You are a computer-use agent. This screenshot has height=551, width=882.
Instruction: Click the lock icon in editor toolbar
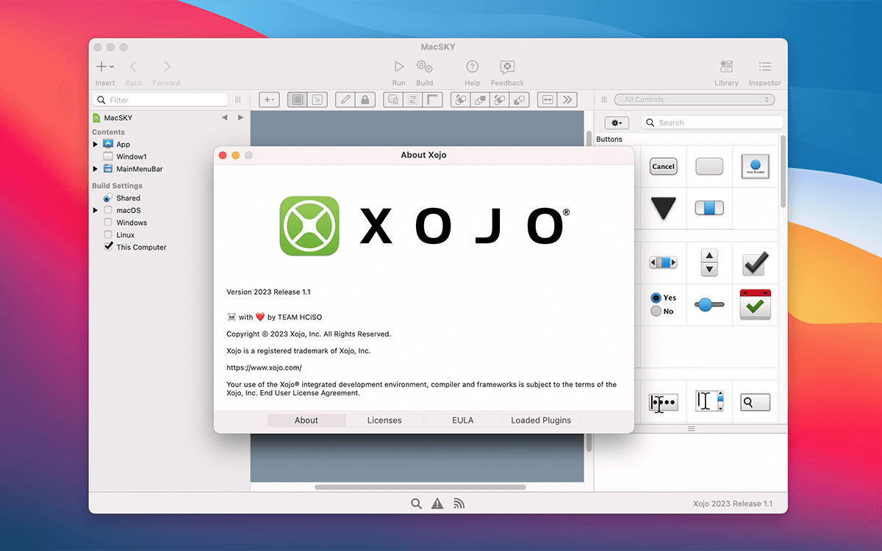point(365,100)
